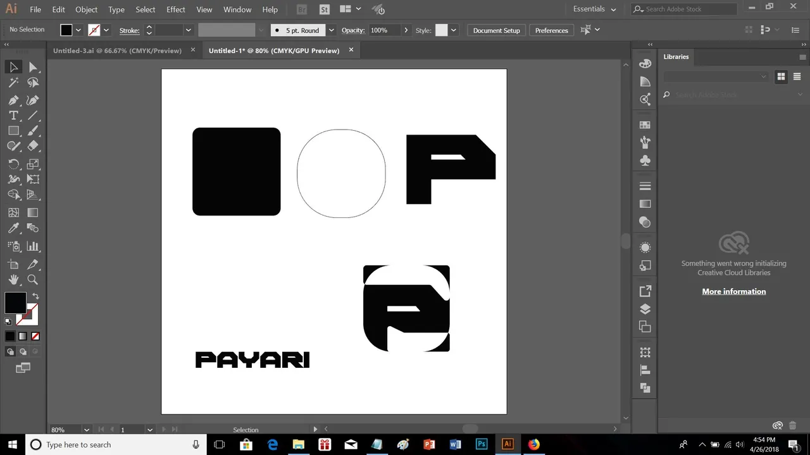The image size is (810, 455).
Task: Set the Color fill mode button
Action: click(10, 336)
